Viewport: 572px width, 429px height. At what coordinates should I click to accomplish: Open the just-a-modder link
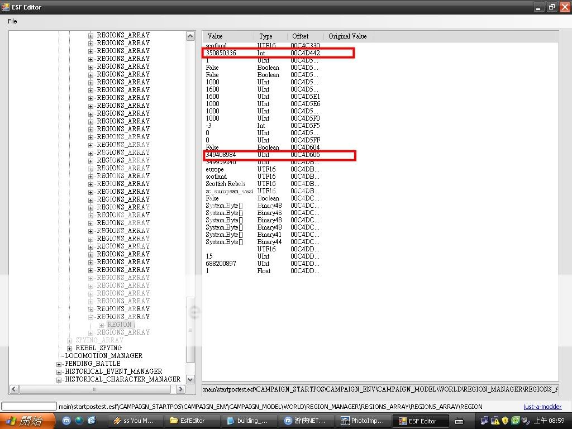pyautogui.click(x=542, y=407)
